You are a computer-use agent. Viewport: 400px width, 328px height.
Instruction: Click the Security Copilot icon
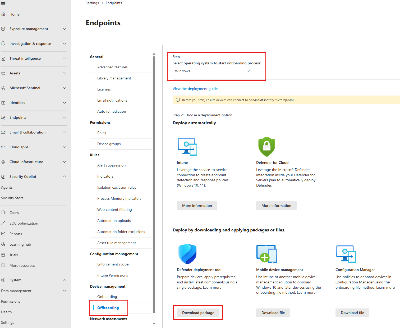tap(3, 177)
